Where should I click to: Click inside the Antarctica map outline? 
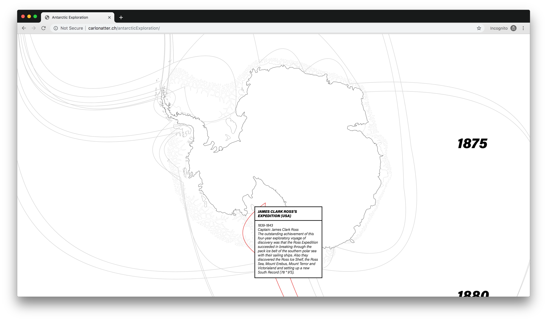287,123
